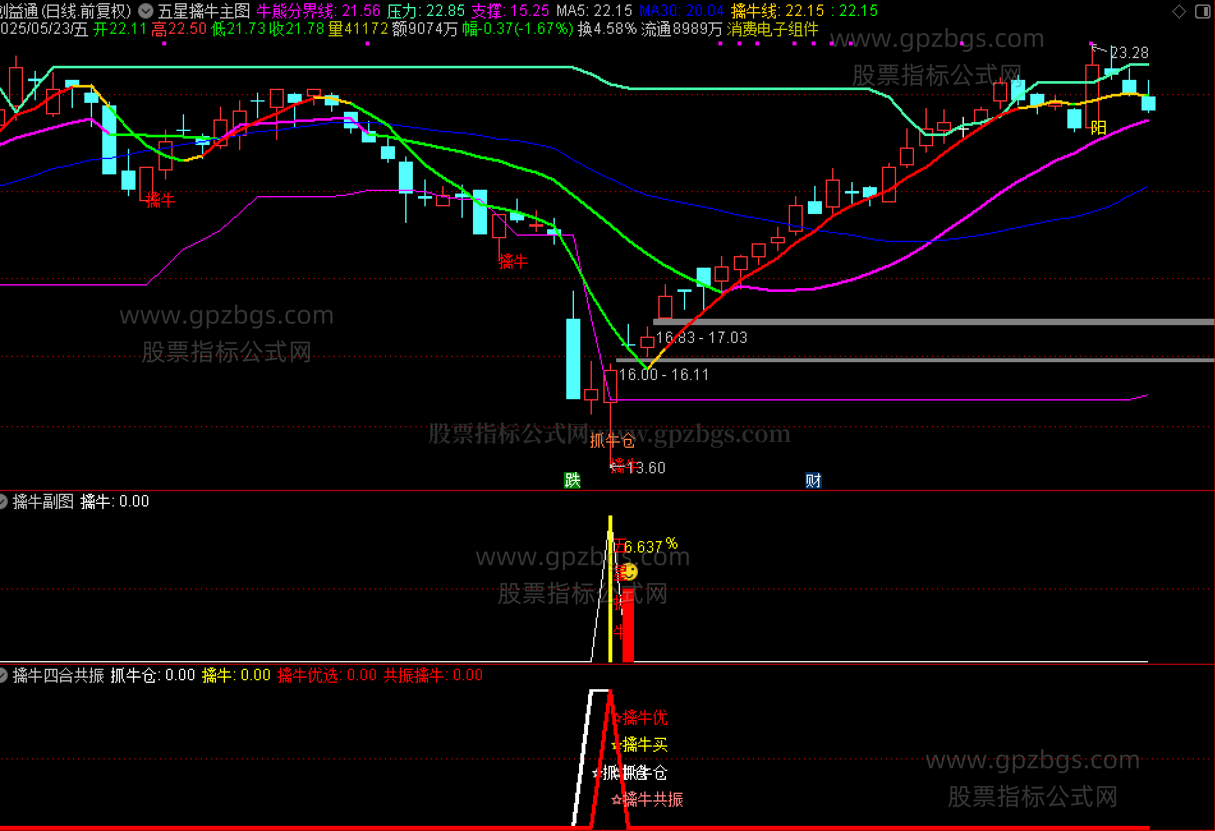
Task: Open the dropdown circle before 擒牛副图
Action: pyautogui.click(x=3, y=501)
